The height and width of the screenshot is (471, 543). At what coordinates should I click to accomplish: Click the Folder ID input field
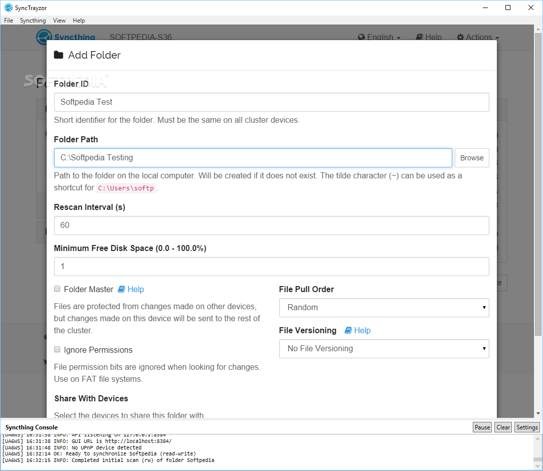pos(272,102)
